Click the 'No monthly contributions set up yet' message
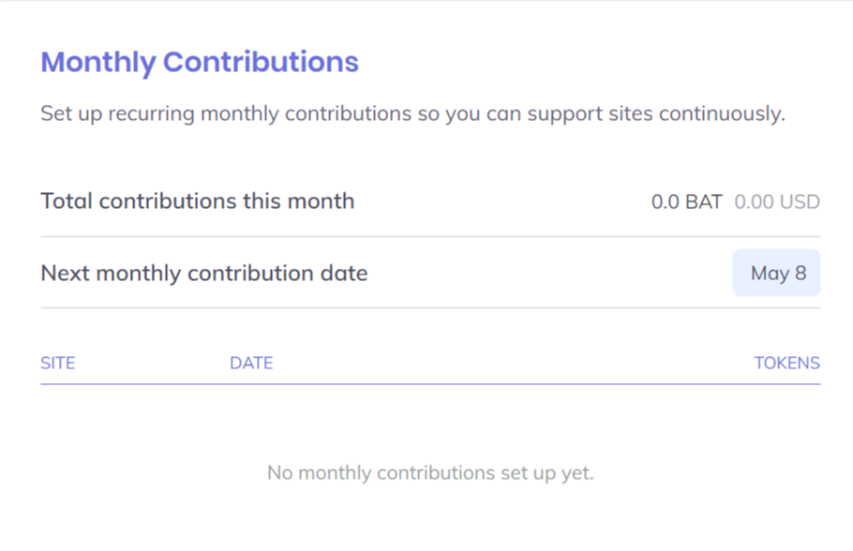The height and width of the screenshot is (551, 853). (x=430, y=472)
